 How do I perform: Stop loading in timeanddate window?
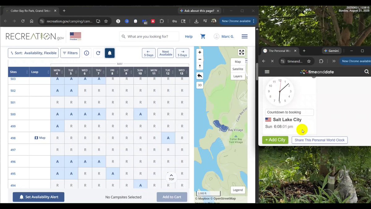(272, 61)
